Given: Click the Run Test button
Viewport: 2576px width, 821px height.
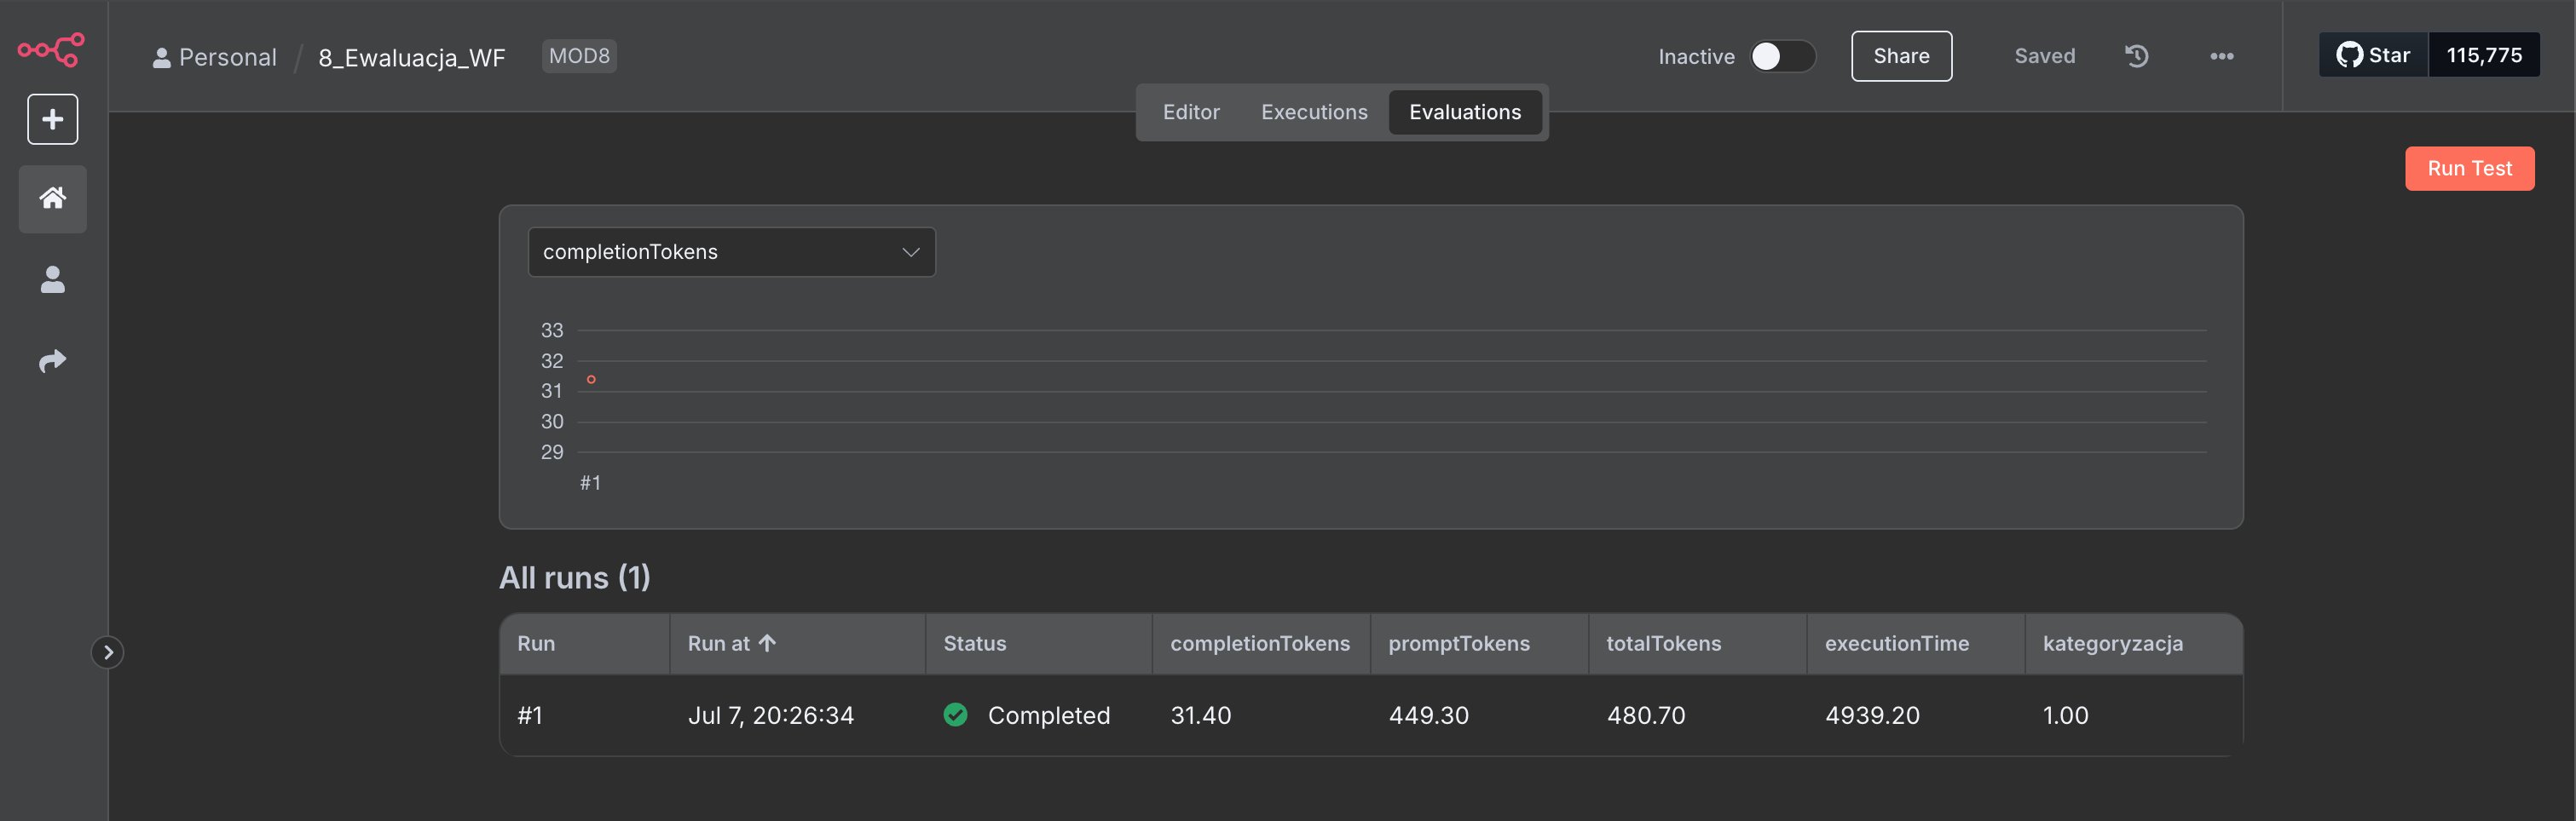Looking at the screenshot, I should click(x=2469, y=168).
